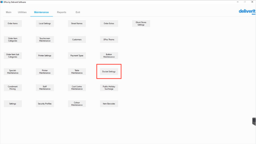Open DPos Theme settings

pyautogui.click(x=109, y=39)
